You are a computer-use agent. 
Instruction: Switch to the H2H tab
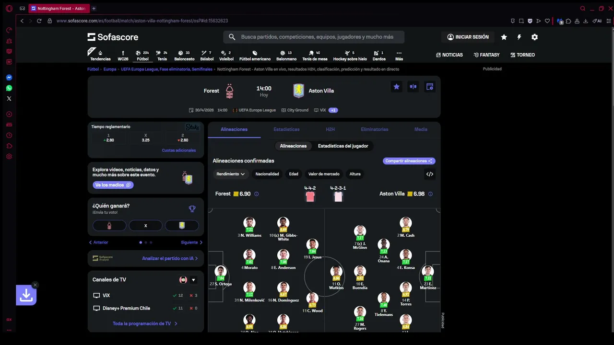(x=330, y=129)
